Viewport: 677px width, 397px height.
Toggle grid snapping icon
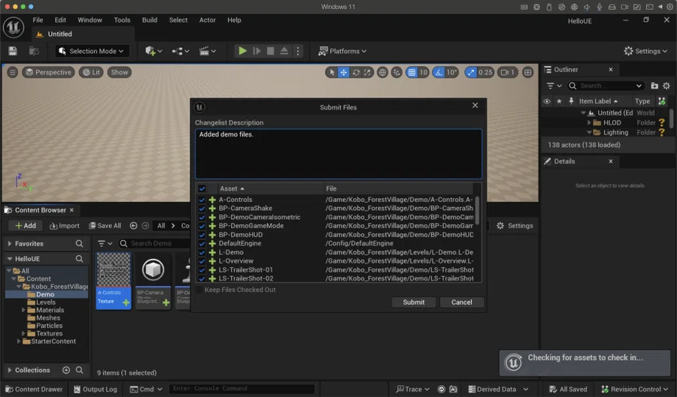pos(412,72)
